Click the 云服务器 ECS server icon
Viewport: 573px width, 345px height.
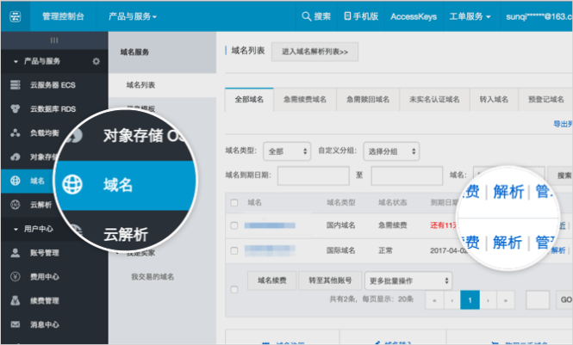point(15,84)
